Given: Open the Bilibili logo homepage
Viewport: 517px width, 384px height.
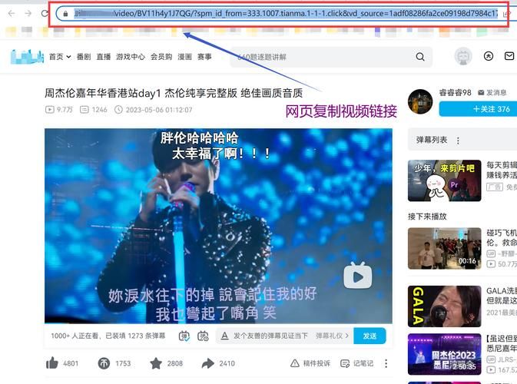Looking at the screenshot, I should click(x=27, y=57).
